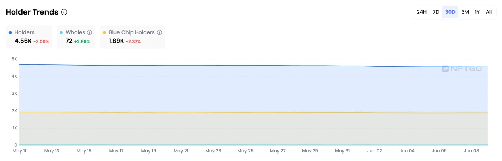
Task: Click the Blue Chip Holders info icon
Action: coord(159,32)
